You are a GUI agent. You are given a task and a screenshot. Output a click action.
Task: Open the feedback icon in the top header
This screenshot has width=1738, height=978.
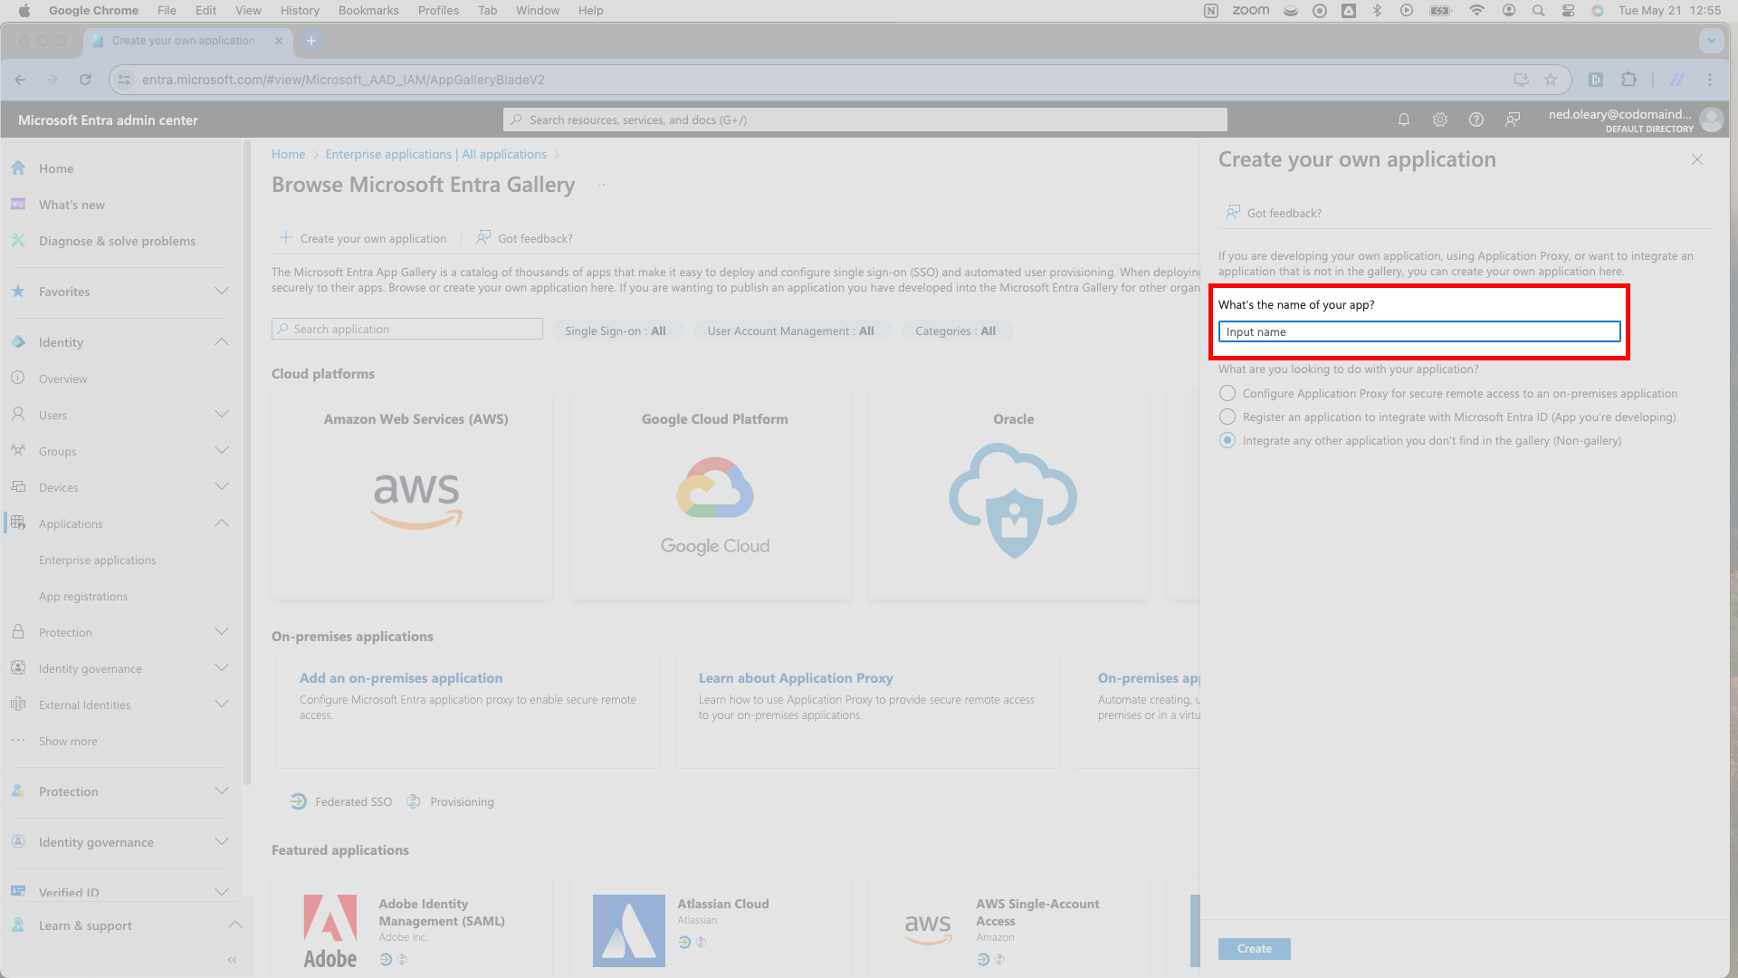[1513, 120]
